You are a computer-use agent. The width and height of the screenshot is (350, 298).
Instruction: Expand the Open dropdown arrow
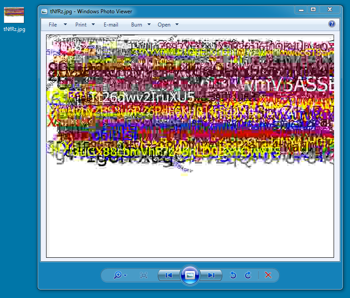[x=177, y=25]
